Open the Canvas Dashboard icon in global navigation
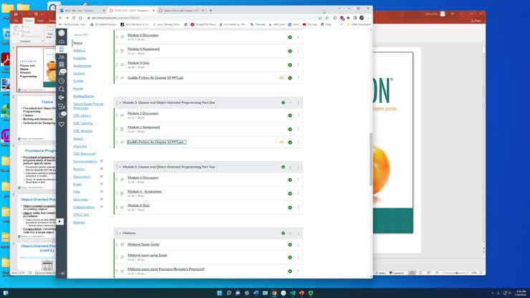The image size is (530, 298). (62, 42)
